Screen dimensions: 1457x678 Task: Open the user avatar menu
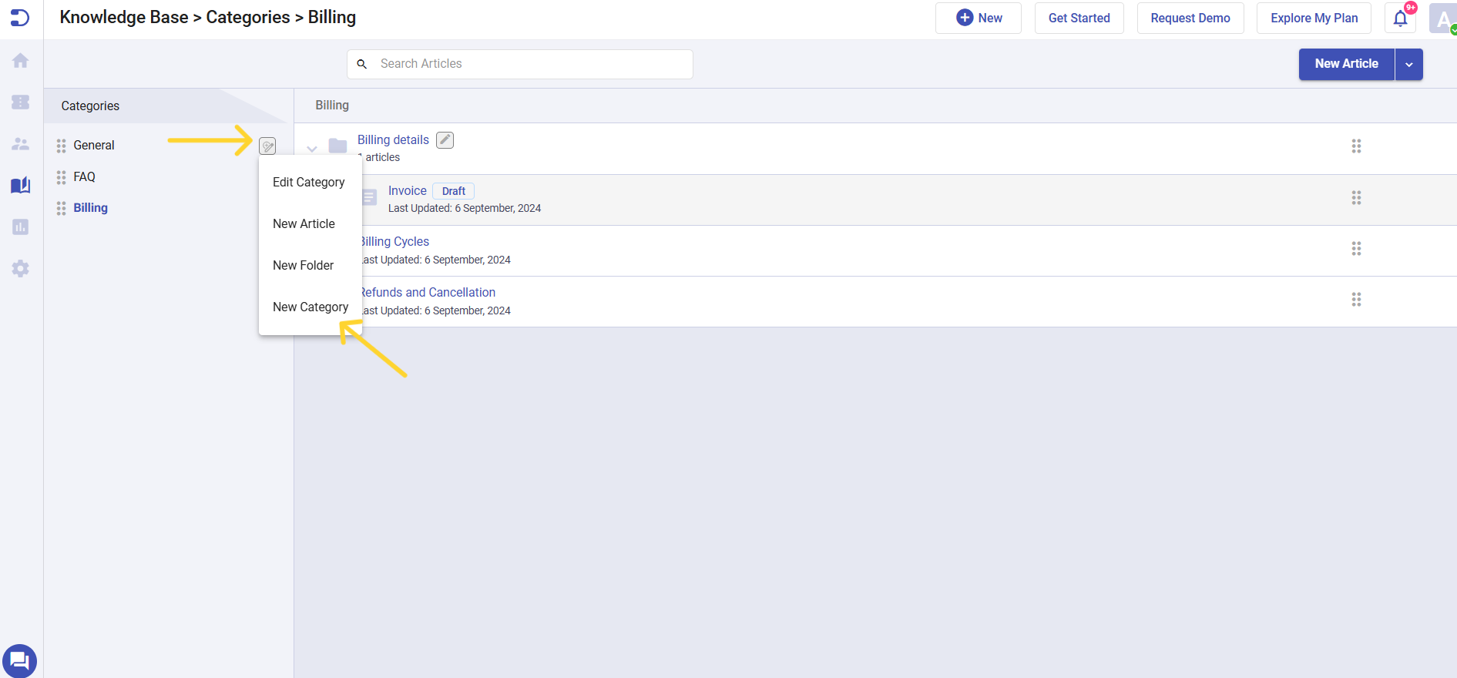(x=1442, y=18)
